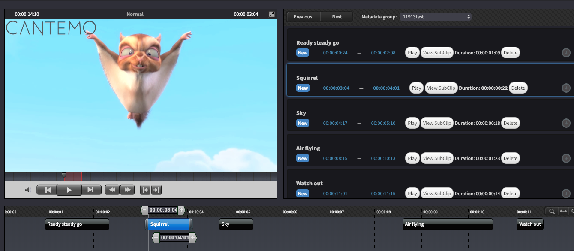Image resolution: width=574 pixels, height=251 pixels.
Task: Delete the Sky segment
Action: tap(511, 123)
